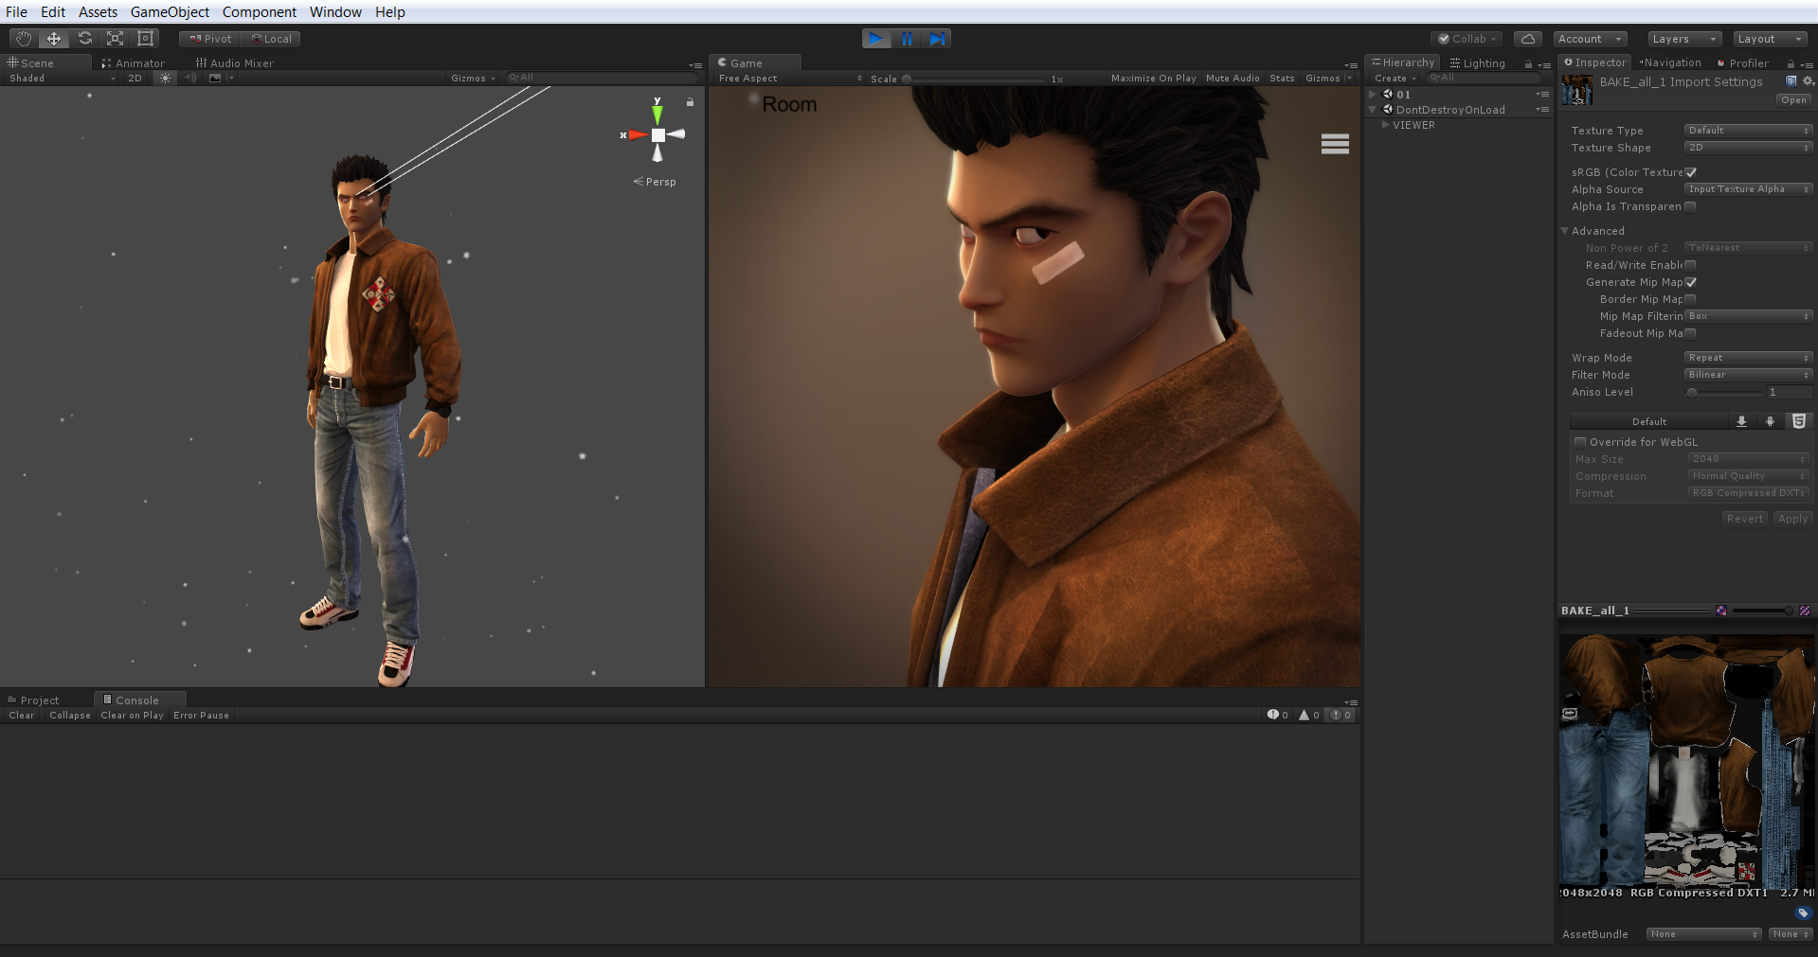Enable Fadeout Mip Maps checkbox
Screen dimensions: 1818x957
click(x=1690, y=333)
